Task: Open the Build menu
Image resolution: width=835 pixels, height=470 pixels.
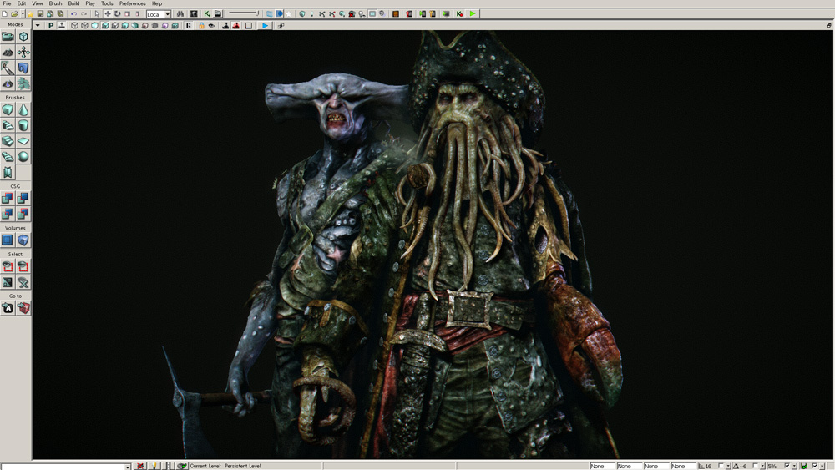Action: [74, 3]
